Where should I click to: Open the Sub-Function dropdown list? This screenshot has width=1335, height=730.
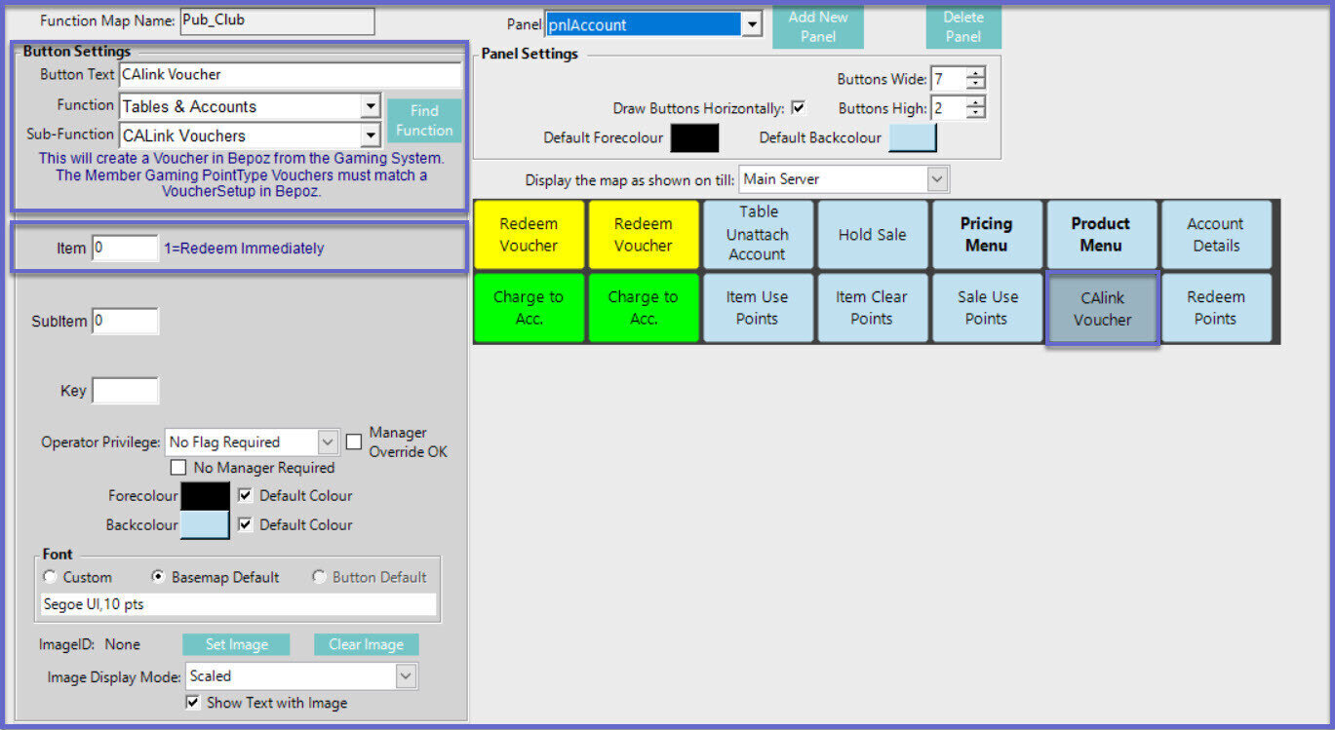click(x=370, y=135)
